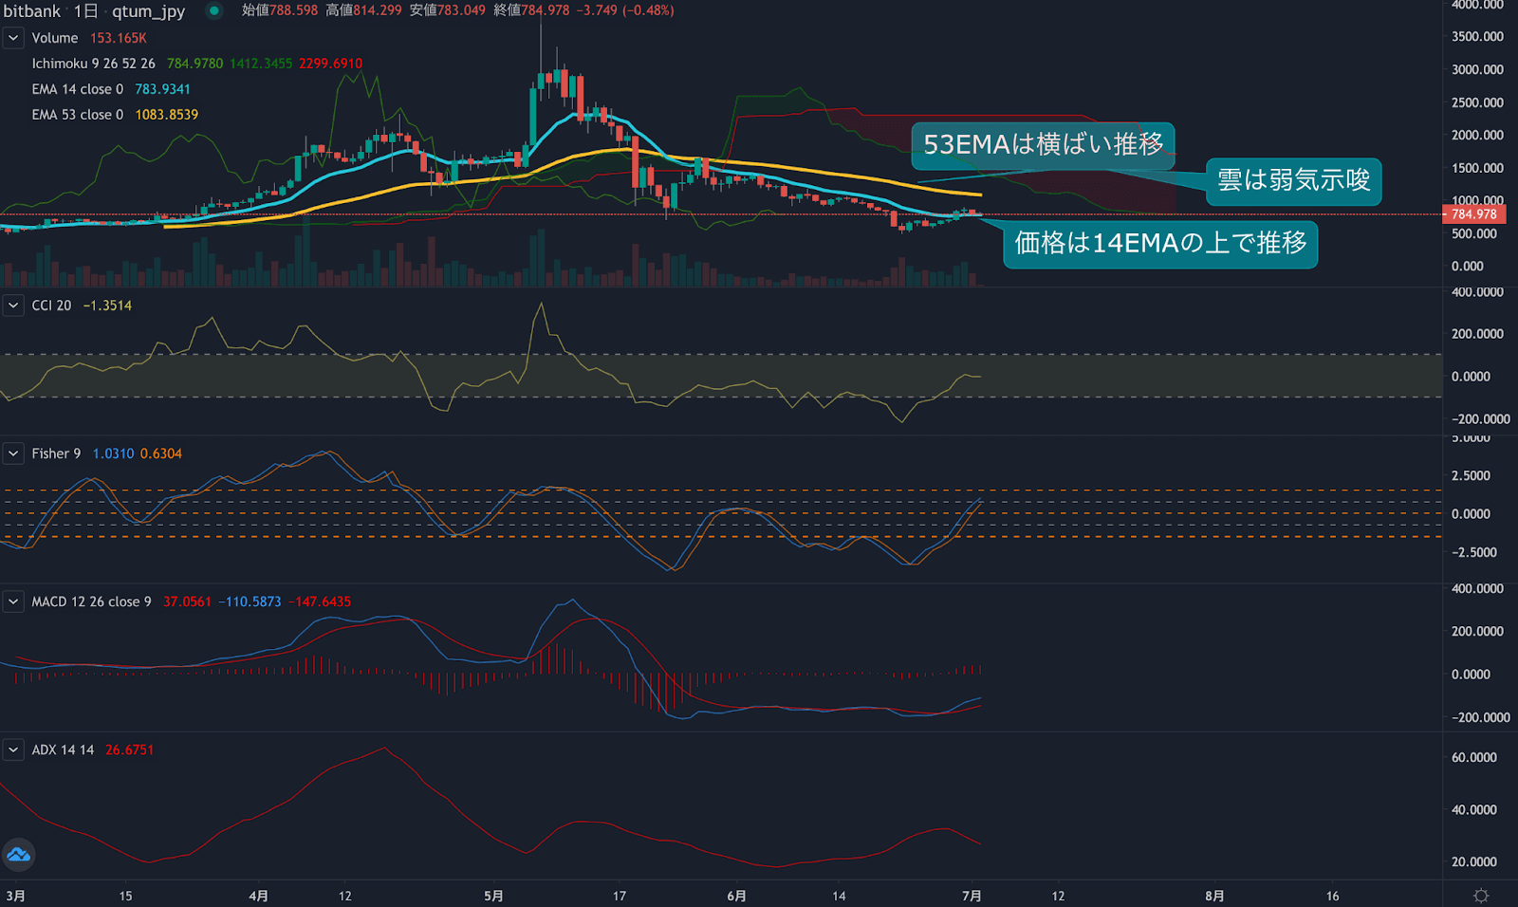The height and width of the screenshot is (907, 1518).
Task: Click the MACD 12 26 close 9 label
Action: pyautogui.click(x=91, y=602)
